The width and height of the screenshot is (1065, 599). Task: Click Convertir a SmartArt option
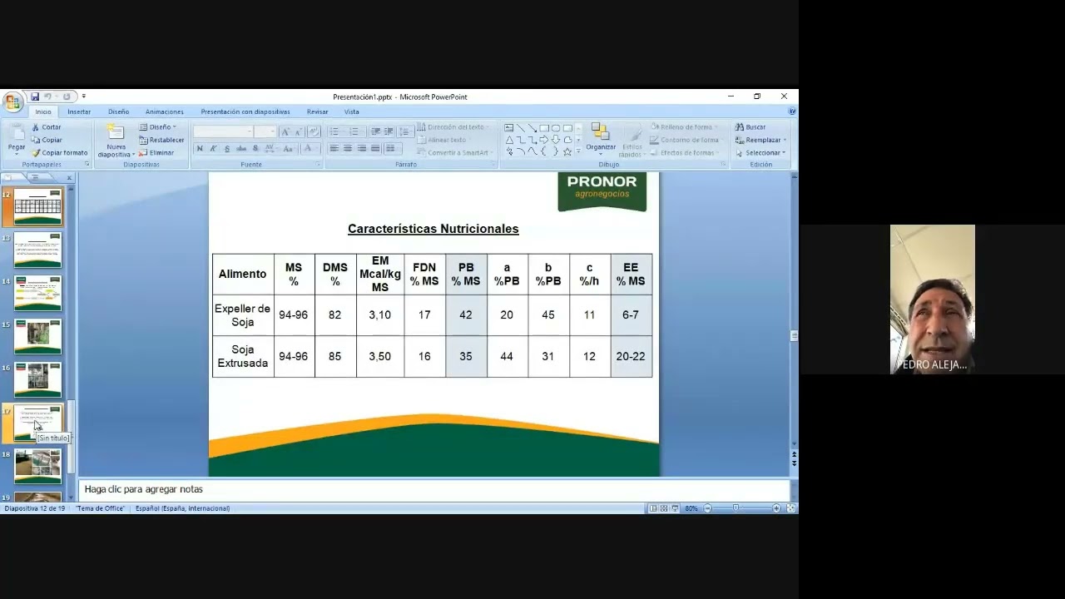point(453,153)
